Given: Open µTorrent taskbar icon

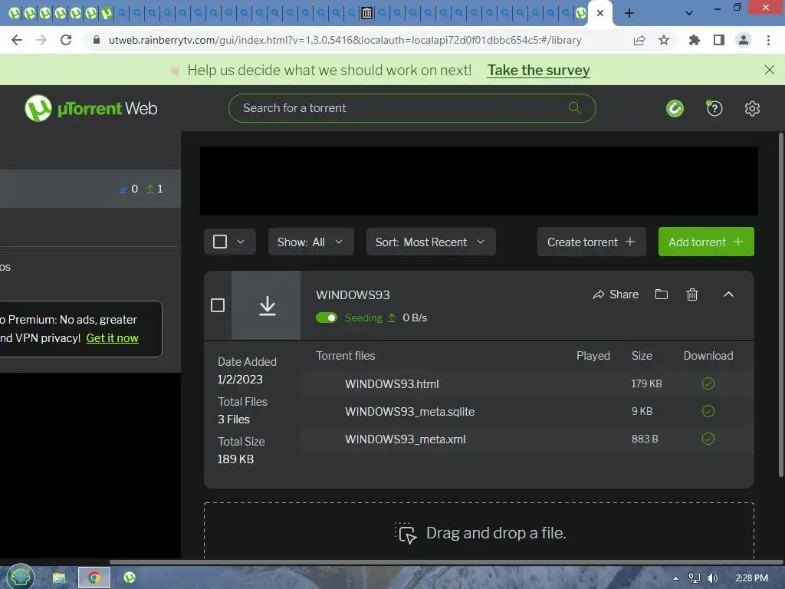Looking at the screenshot, I should pyautogui.click(x=130, y=577).
